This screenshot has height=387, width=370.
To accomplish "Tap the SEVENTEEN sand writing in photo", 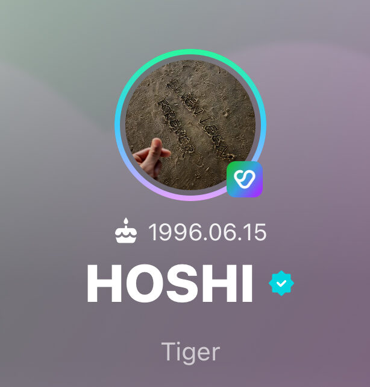I will (200, 118).
